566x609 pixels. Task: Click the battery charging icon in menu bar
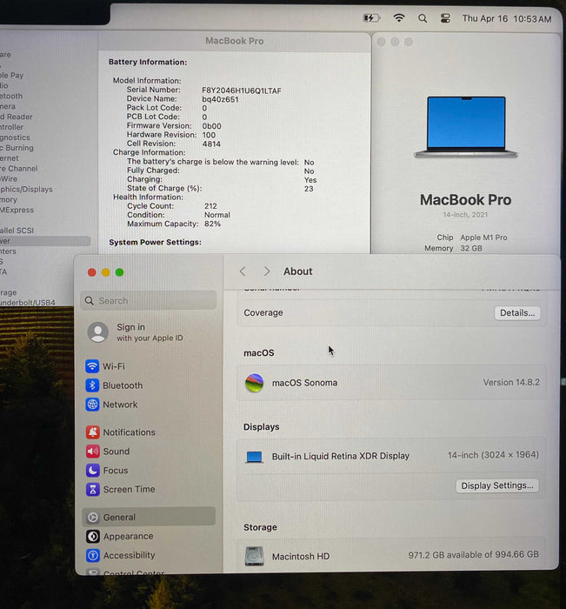tap(370, 18)
